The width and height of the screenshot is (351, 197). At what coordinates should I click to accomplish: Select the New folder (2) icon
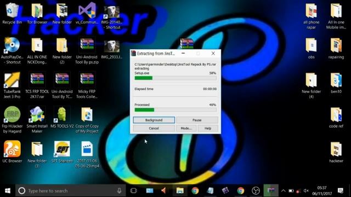(62, 50)
